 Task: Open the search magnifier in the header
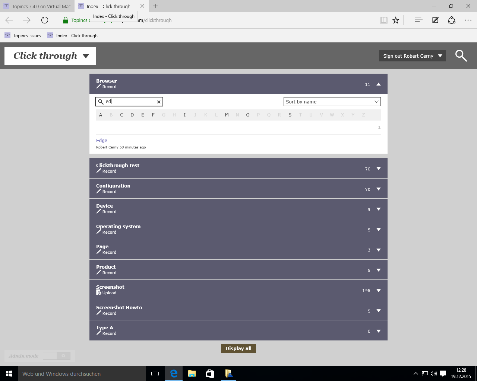pyautogui.click(x=461, y=56)
